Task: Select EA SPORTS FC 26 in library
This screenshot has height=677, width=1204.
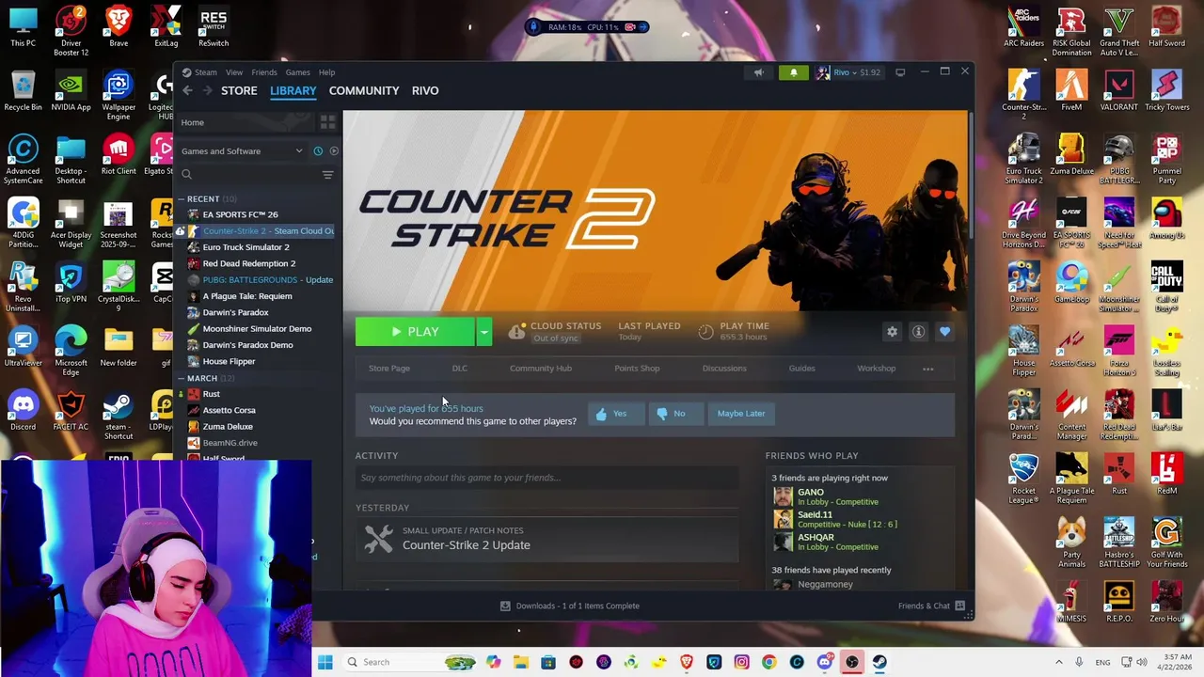Action: [240, 214]
